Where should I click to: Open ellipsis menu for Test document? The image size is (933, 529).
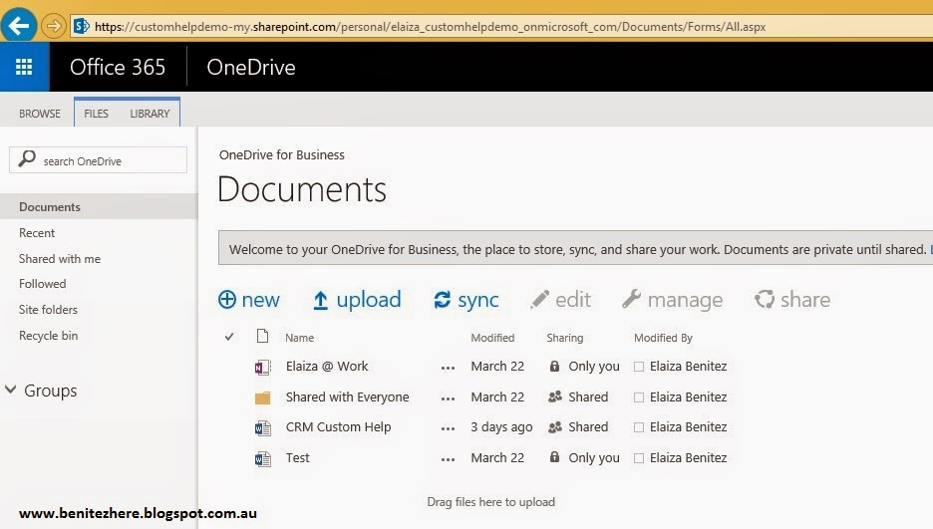coord(448,459)
